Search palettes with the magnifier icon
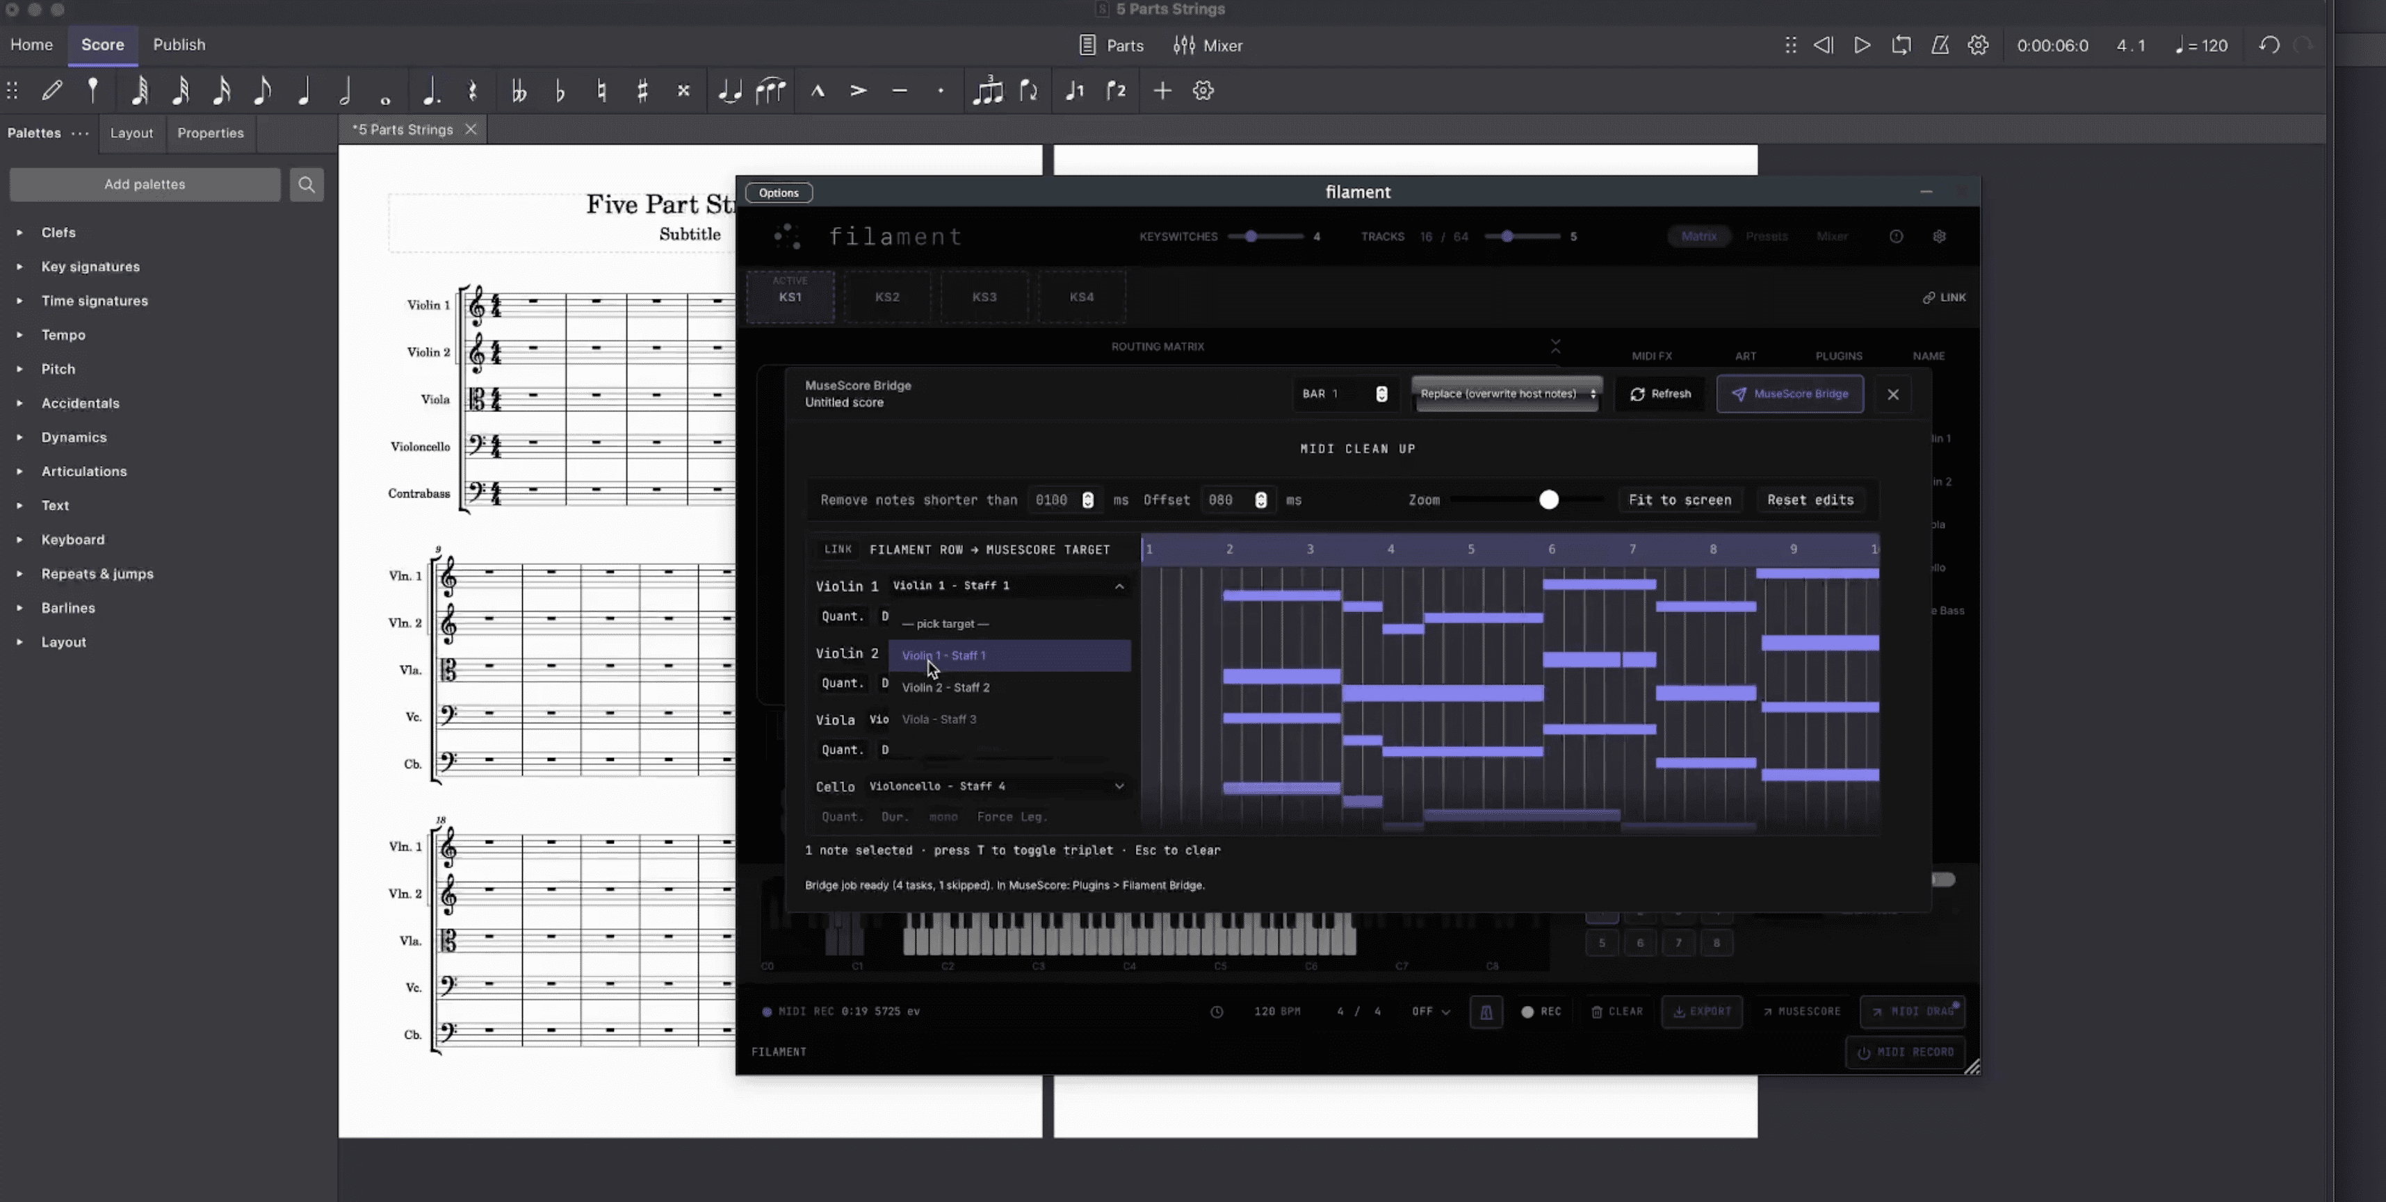Image resolution: width=2386 pixels, height=1202 pixels. pos(307,184)
